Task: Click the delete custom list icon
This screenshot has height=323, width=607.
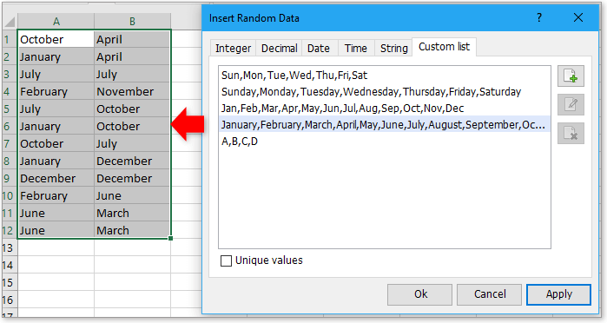Action: pos(571,134)
